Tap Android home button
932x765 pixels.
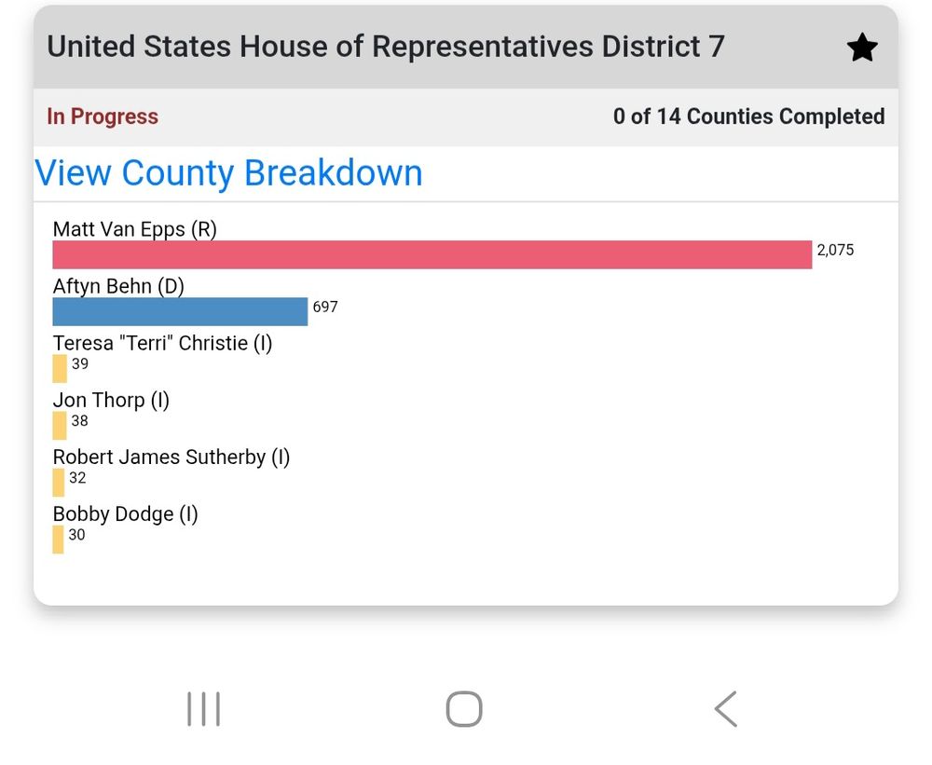(464, 708)
